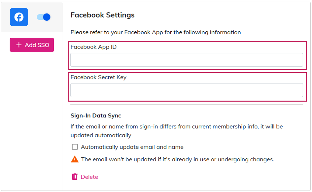Click the email won't be updated warning text
312x192 pixels.
tap(178, 159)
